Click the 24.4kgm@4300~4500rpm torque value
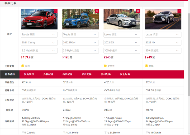Image resolution: width=190 pixels, height=135 pixels. (159, 121)
